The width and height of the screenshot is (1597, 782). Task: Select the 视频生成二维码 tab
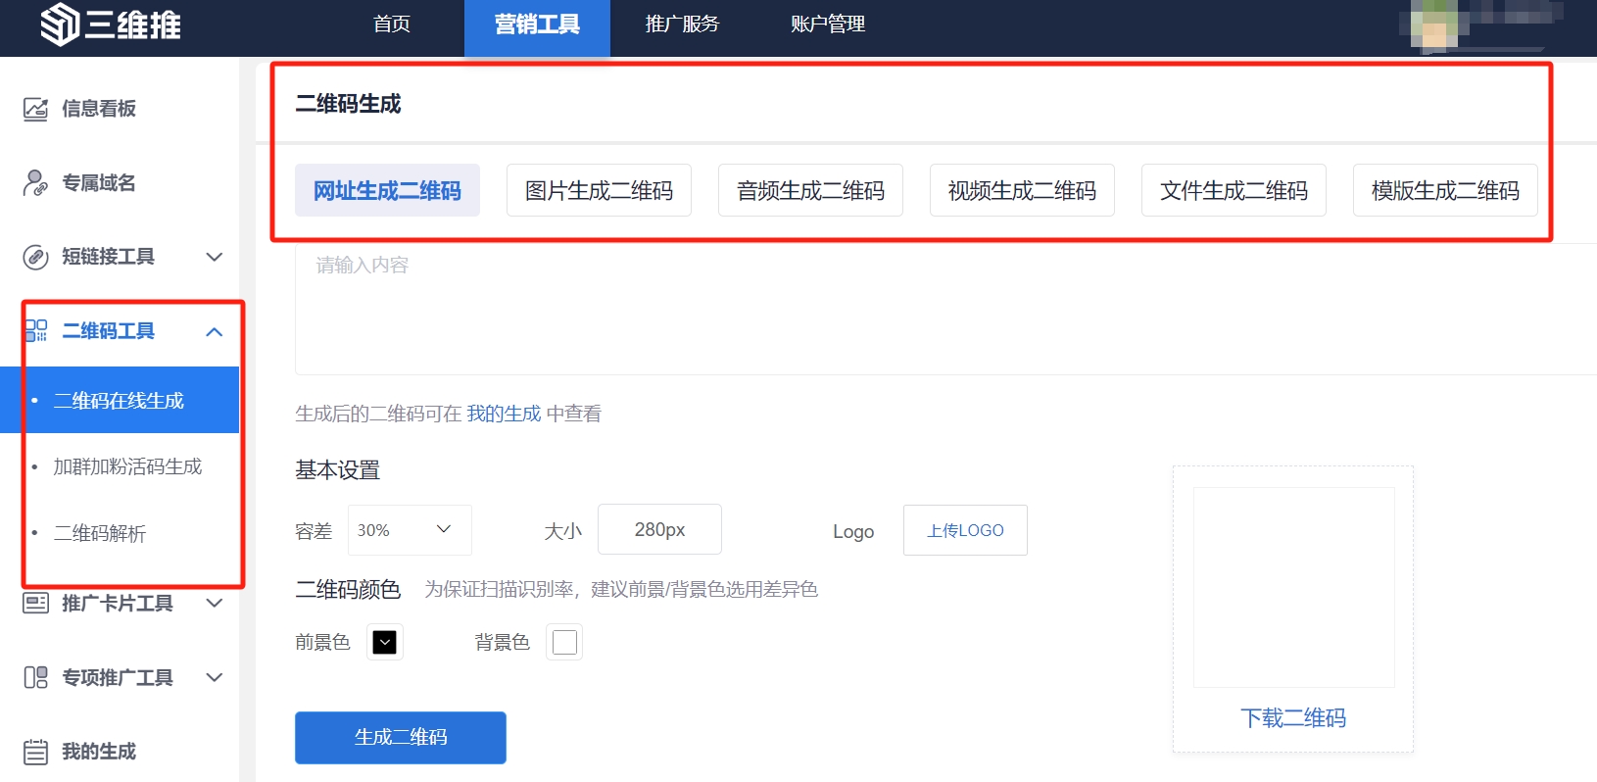pos(1022,190)
